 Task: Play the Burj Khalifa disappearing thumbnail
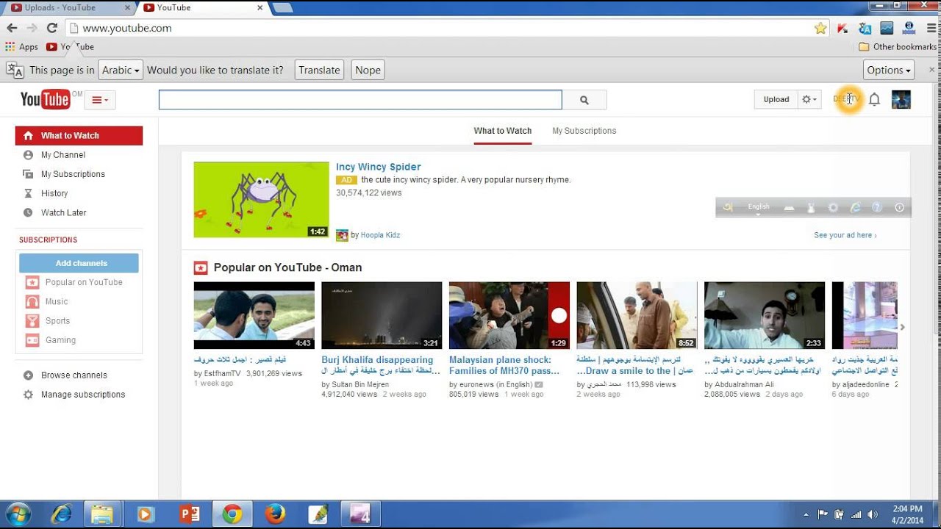(382, 315)
